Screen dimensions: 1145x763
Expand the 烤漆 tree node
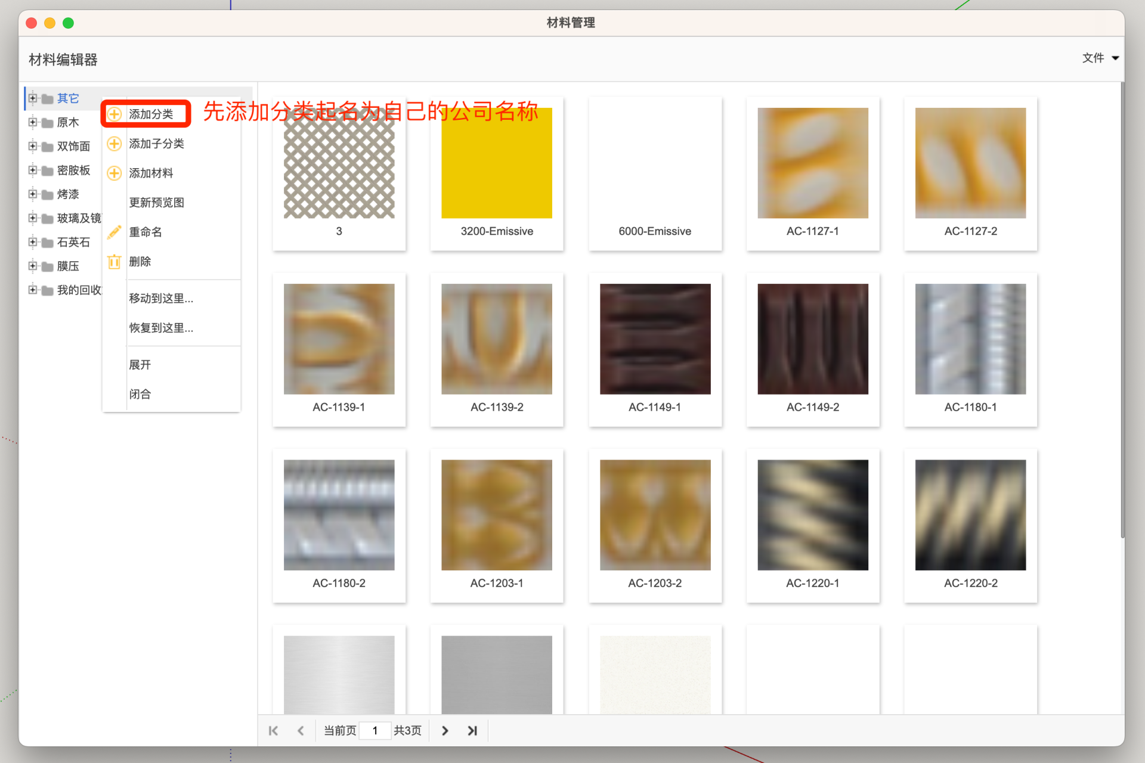pos(33,194)
